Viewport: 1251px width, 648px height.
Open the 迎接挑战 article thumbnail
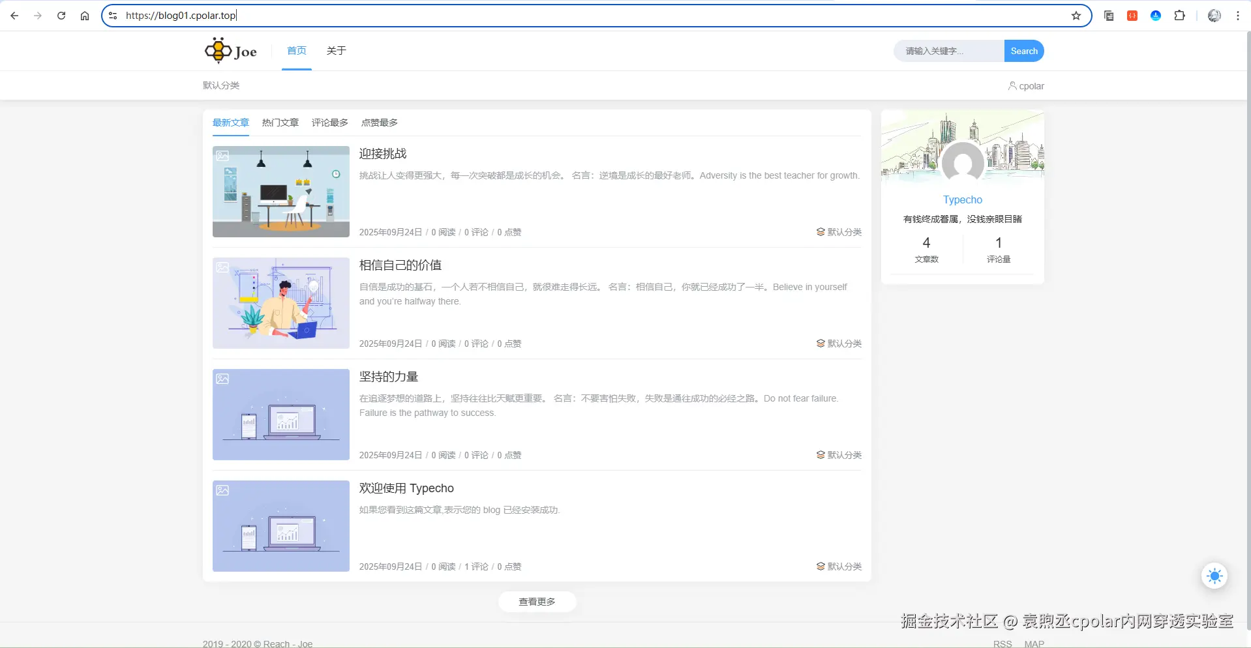click(280, 192)
